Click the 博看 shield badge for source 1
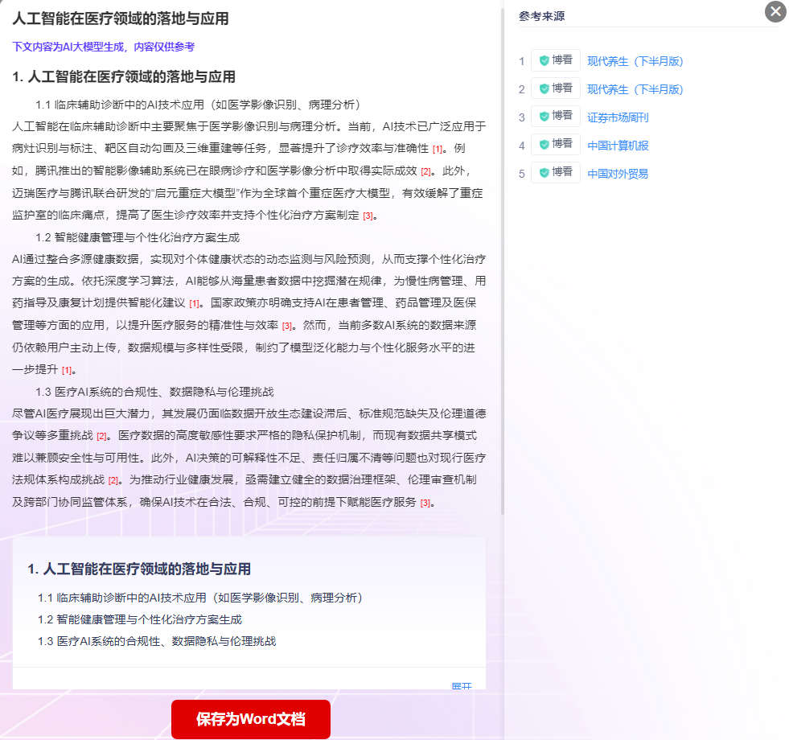 [555, 60]
